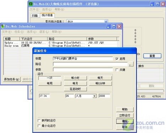Image resolution: width=166 pixels, height=133 pixels.
Task: Click 已禁用 status of Daily scan
Action: click(25, 46)
